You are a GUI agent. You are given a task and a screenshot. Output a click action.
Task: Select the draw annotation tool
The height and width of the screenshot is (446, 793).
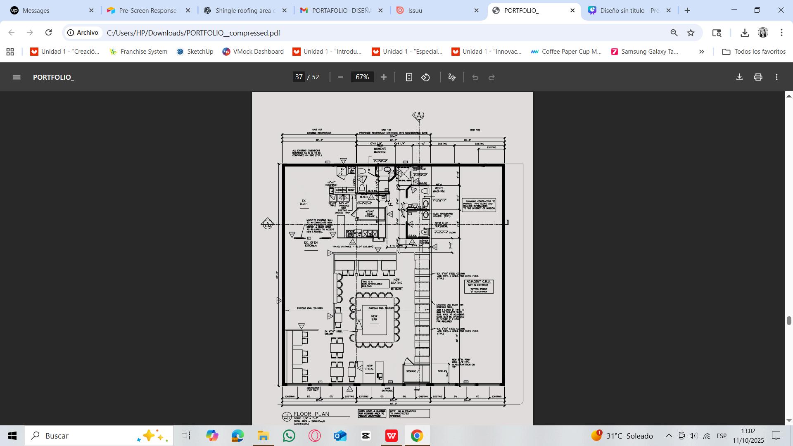(452, 77)
